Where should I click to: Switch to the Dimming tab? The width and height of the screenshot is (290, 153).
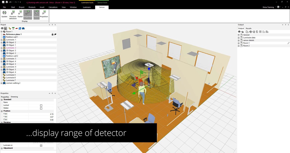(x=14, y=97)
